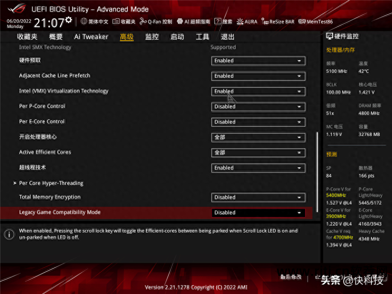Open Active Efficient Cores dropdown
Screen dimensions: 392x294
coord(258,152)
